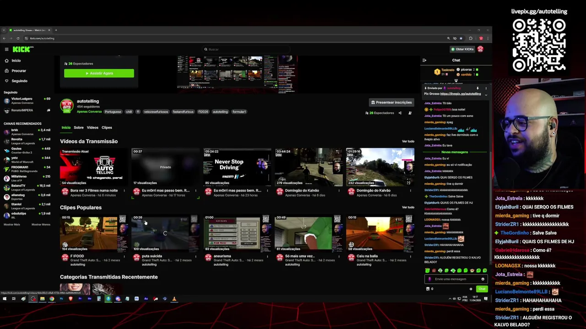586x329 pixels.
Task: Open the profile avatar menu
Action: click(480, 49)
